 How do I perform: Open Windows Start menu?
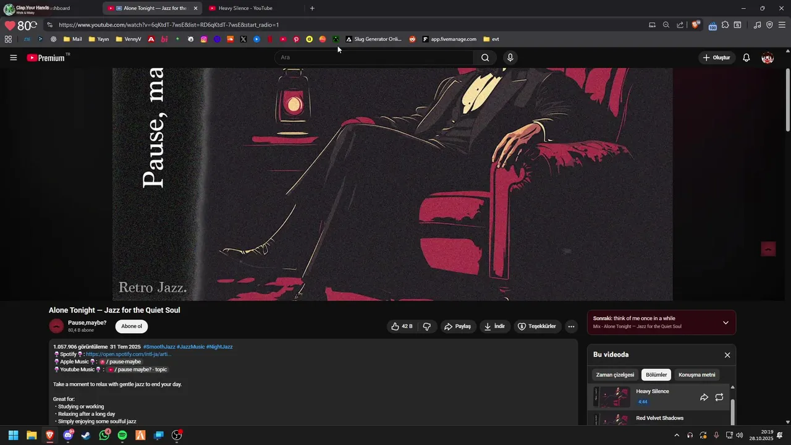[x=14, y=435]
